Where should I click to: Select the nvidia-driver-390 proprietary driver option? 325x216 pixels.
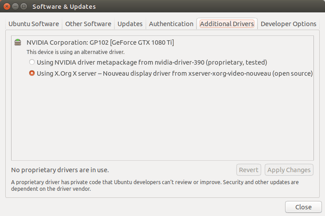click(32, 62)
